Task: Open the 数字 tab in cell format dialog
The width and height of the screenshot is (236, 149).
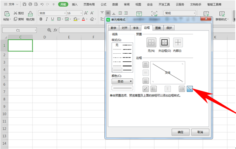Action: (x=113, y=28)
